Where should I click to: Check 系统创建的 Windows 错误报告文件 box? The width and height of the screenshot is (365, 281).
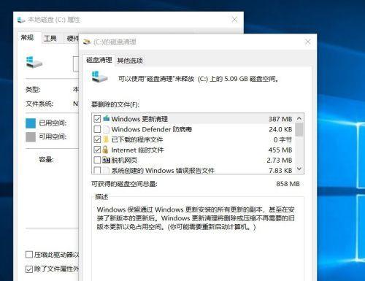click(x=97, y=170)
